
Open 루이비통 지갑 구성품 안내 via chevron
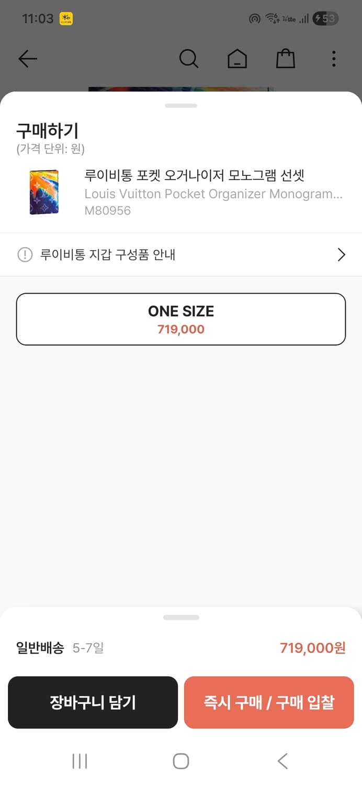[341, 255]
